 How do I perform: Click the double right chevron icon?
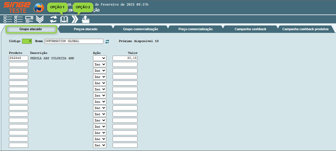tap(75, 19)
